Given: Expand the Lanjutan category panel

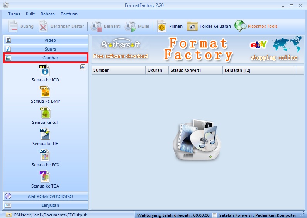Looking at the screenshot, I should 46,205.
